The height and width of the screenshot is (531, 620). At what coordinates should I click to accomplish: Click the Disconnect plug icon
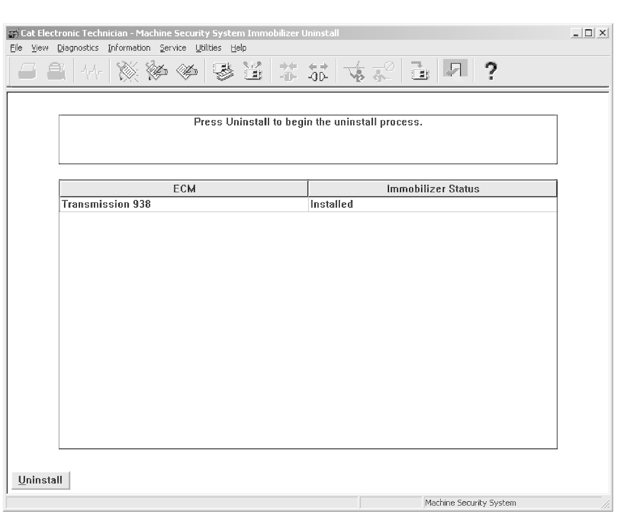[x=318, y=71]
